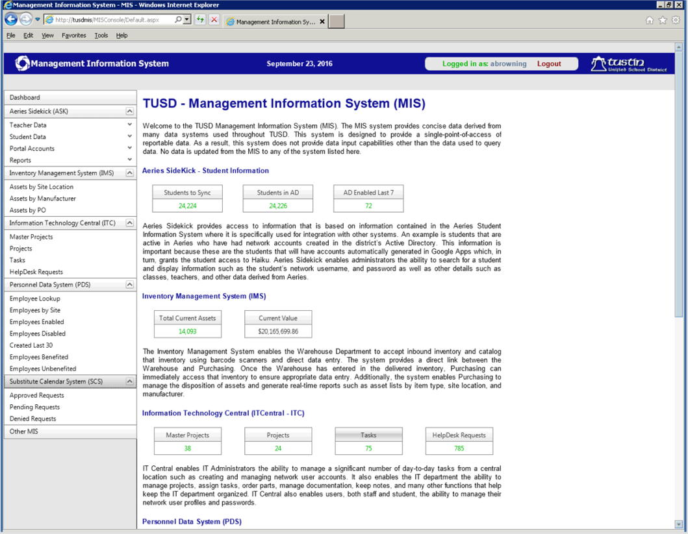Screen dimensions: 688x534
Task: Open the Favorites star icon
Action: 663,20
